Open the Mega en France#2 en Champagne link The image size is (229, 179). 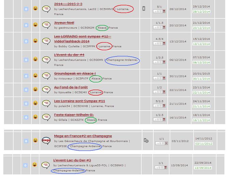[83, 136]
